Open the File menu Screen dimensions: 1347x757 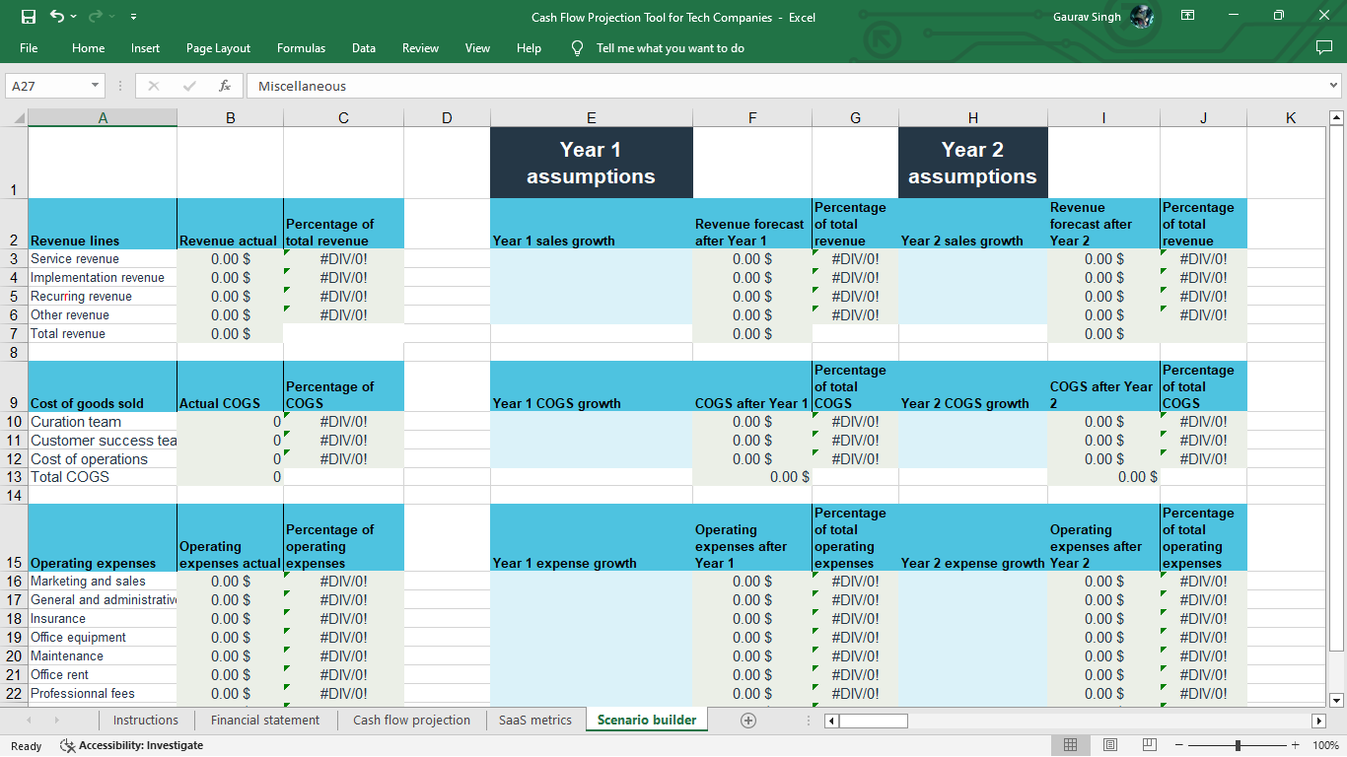[x=31, y=47]
